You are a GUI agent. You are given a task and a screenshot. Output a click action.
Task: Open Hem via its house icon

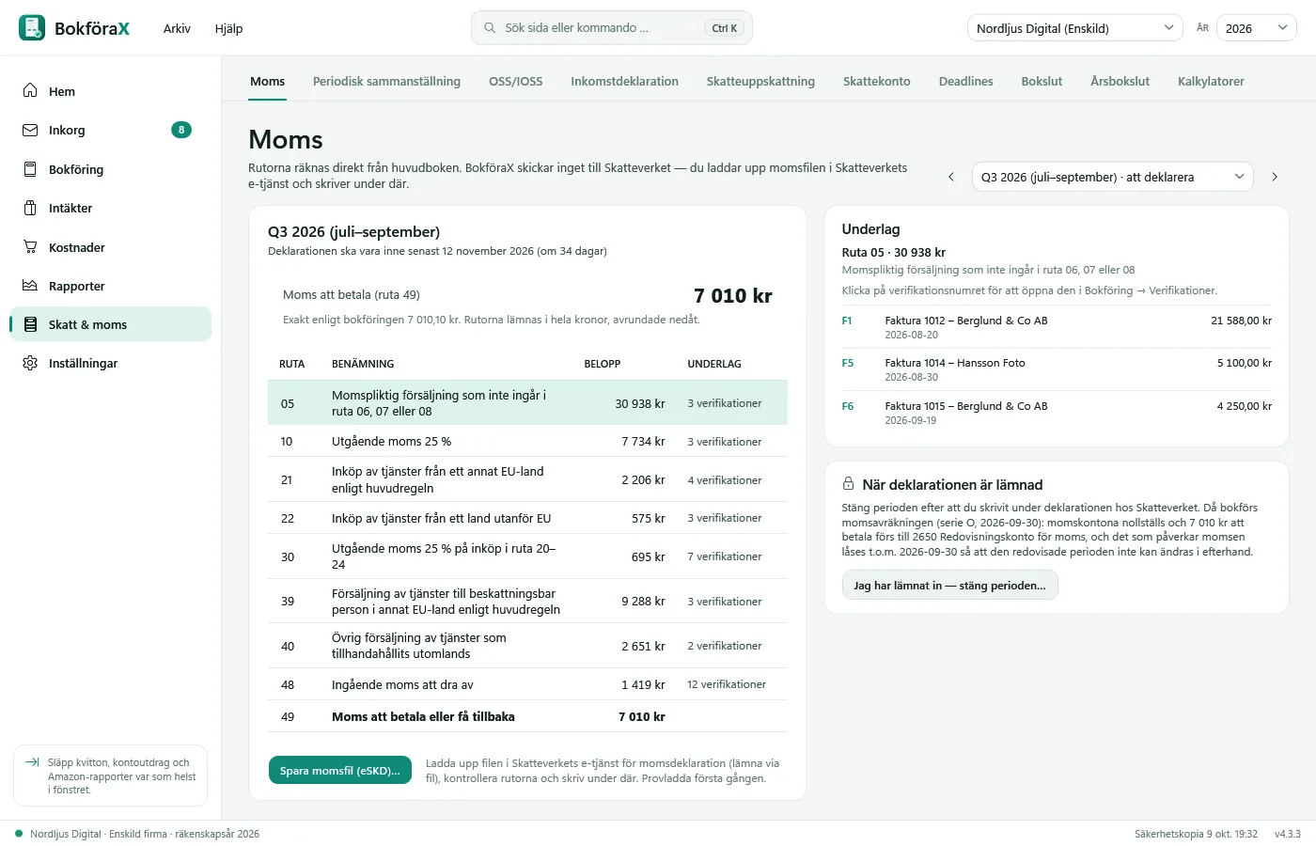30,91
